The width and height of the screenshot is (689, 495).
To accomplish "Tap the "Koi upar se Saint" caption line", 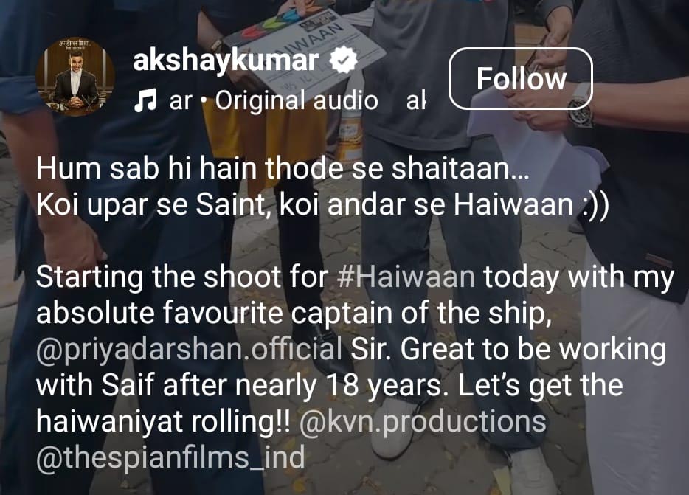I will [x=322, y=204].
